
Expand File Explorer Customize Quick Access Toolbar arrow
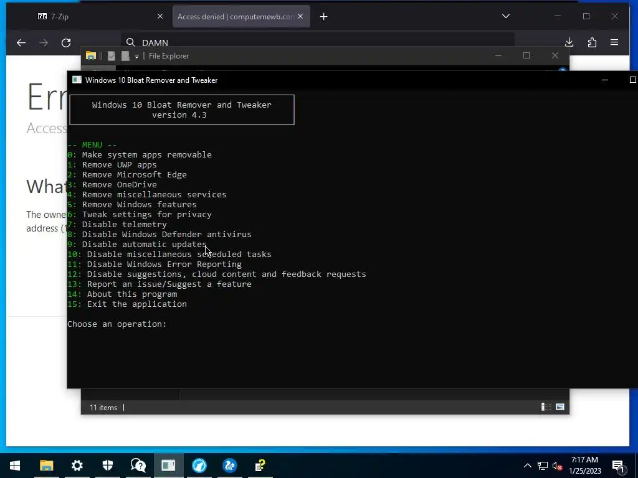click(x=136, y=56)
